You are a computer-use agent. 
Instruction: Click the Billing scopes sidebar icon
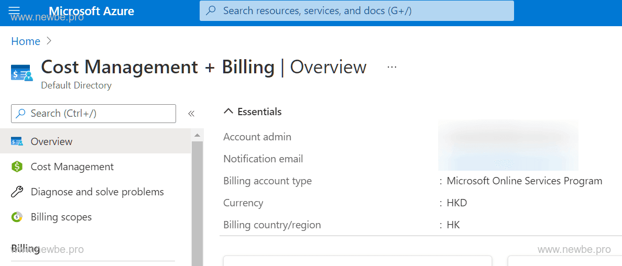point(17,217)
